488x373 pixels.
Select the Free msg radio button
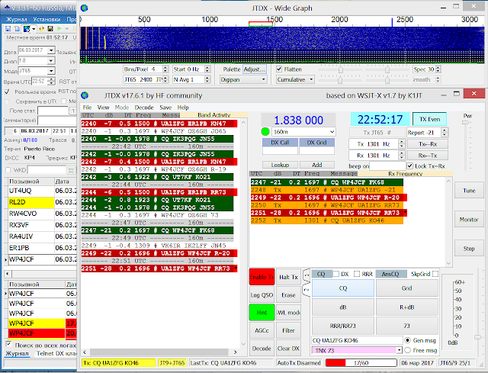(x=407, y=350)
